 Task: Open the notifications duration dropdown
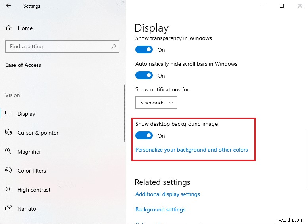(x=156, y=103)
